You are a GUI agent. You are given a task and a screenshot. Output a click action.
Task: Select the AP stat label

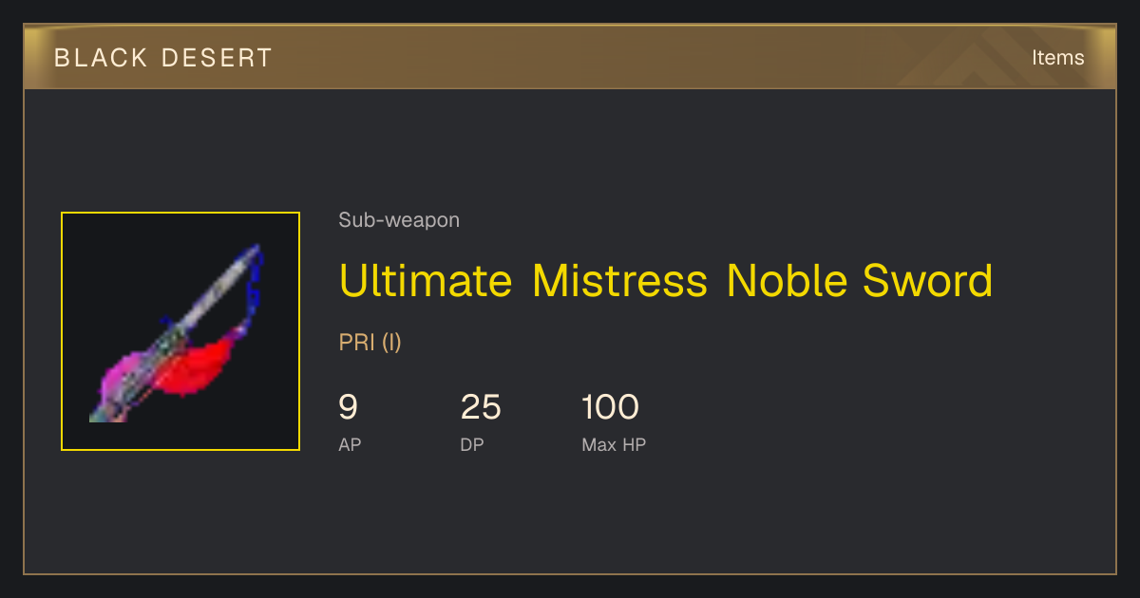(x=350, y=444)
